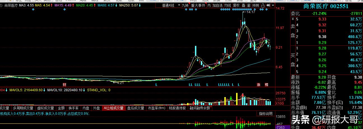Click the 内 toolbar button

click(209, 5)
